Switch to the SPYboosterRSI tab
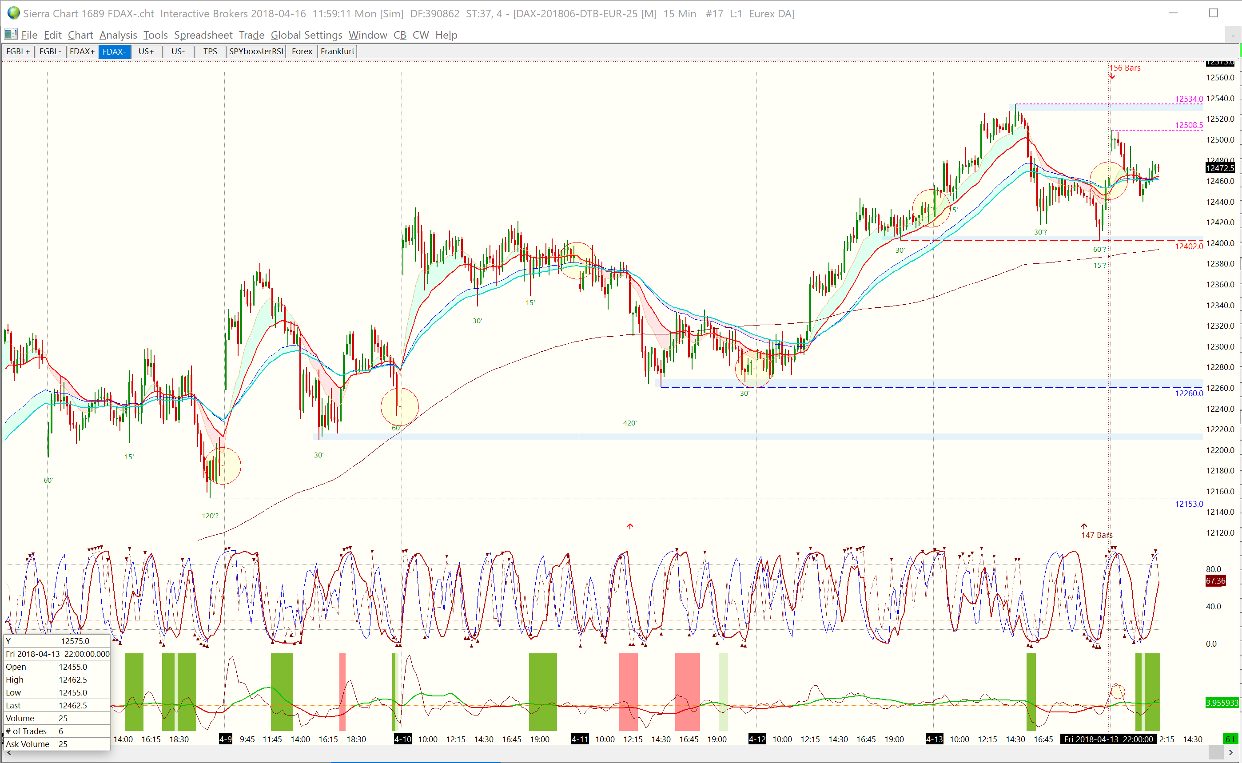 click(256, 52)
